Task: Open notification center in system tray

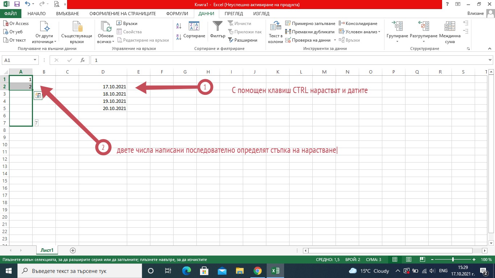Action: point(484,270)
